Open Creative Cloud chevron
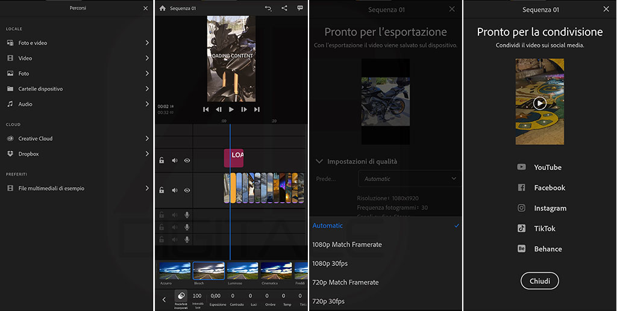The width and height of the screenshot is (617, 311). tap(147, 138)
